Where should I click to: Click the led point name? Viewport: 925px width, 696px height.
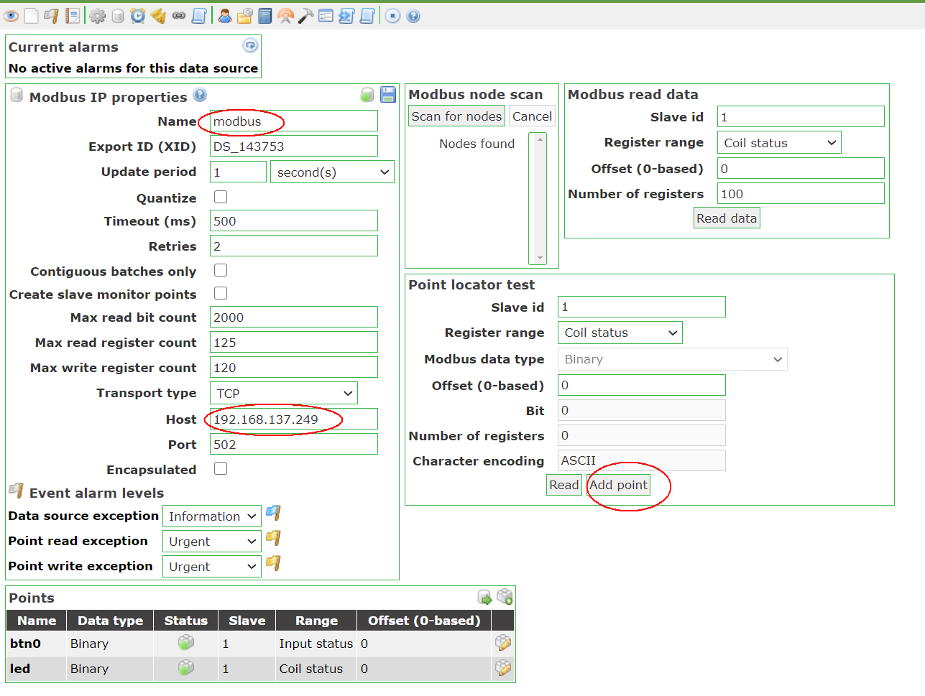click(20, 669)
